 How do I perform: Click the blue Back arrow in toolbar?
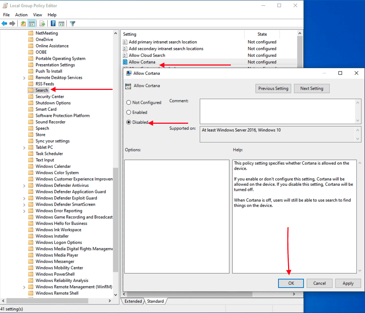(4, 24)
